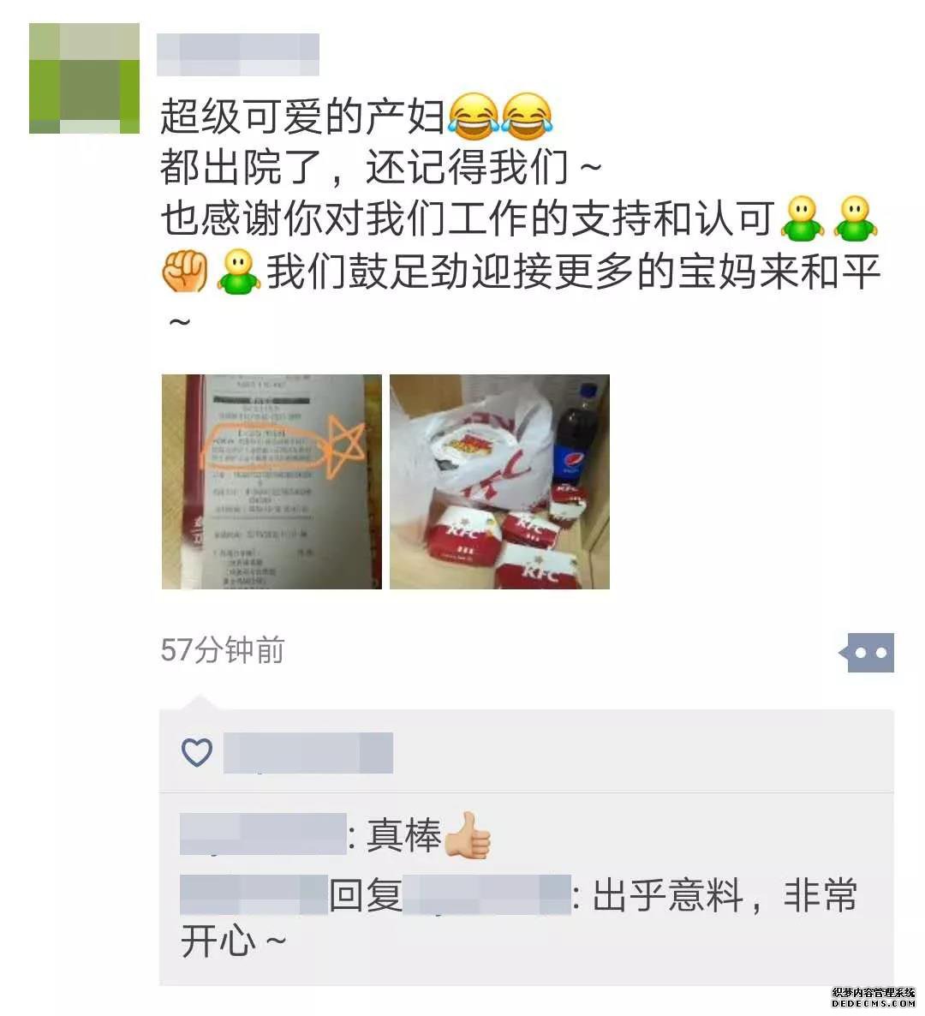The width and height of the screenshot is (925, 1016).
Task: Open the blurred name beside the heart
Action: point(308,753)
